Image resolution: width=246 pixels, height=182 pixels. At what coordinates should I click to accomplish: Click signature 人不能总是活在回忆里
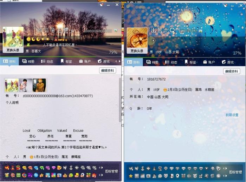(59, 45)
